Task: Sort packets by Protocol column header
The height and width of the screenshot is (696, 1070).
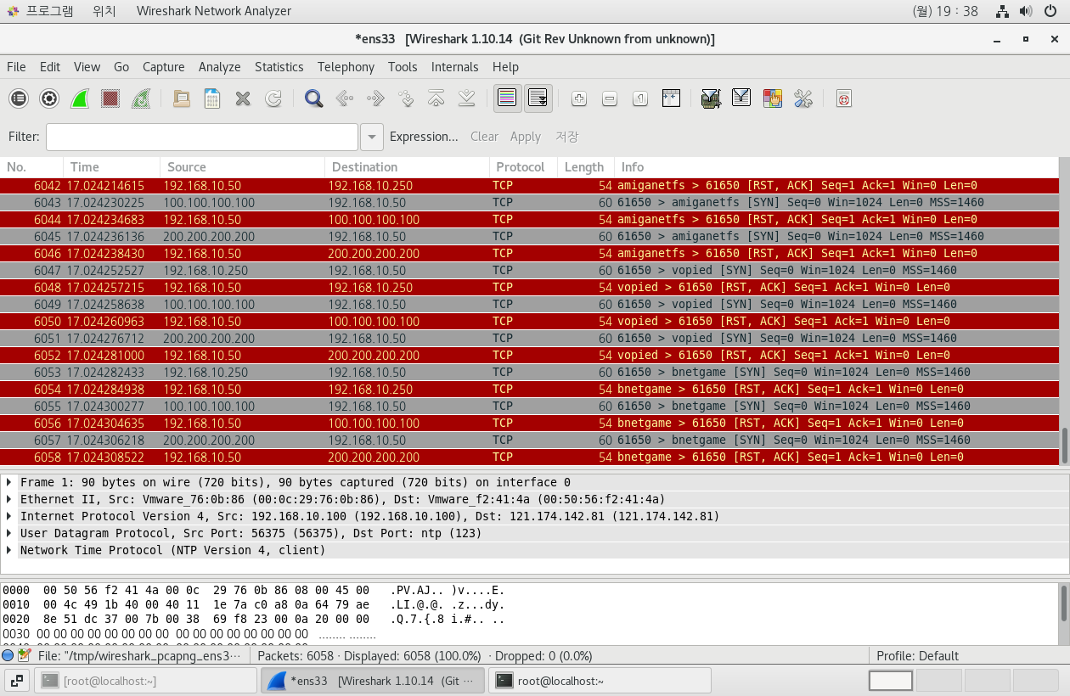Action: coord(523,167)
